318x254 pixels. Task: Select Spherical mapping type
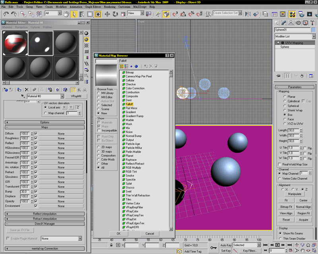click(291, 106)
